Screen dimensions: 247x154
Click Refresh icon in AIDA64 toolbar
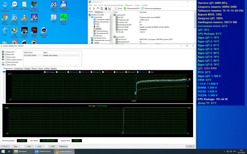(x=102, y=9)
